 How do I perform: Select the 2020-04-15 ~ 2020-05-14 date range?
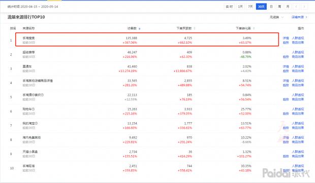click(39, 7)
